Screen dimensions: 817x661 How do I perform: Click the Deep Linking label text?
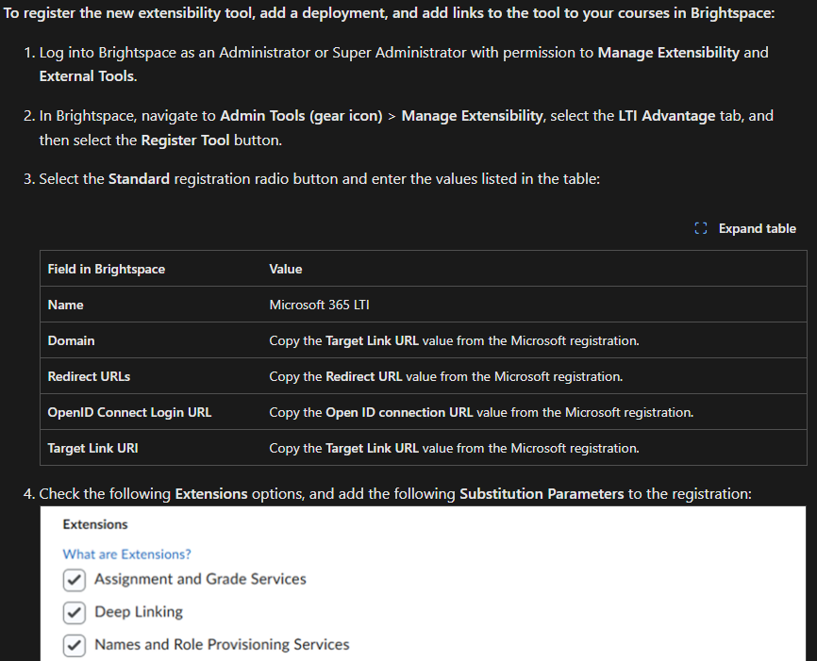(x=139, y=612)
